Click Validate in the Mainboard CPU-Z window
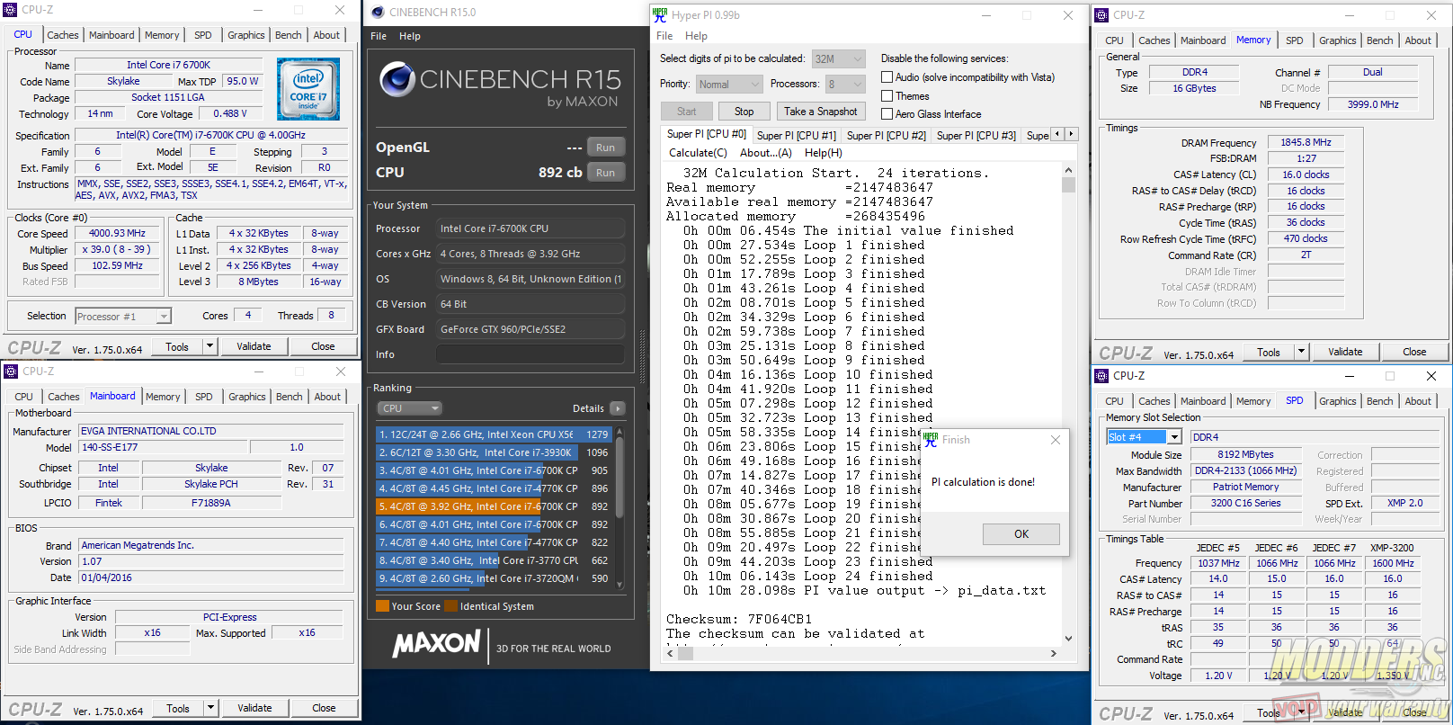The height and width of the screenshot is (725, 1453). (254, 708)
